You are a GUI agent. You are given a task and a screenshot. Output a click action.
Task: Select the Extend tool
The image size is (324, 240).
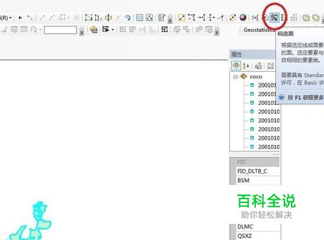coord(202,17)
